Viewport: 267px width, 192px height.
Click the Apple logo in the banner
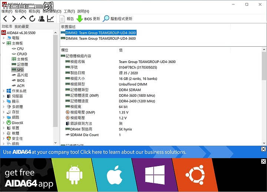point(115,175)
